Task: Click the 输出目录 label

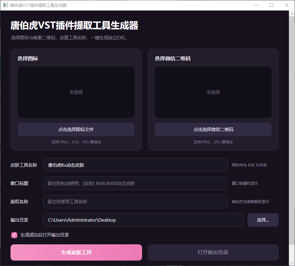Action: [19, 220]
